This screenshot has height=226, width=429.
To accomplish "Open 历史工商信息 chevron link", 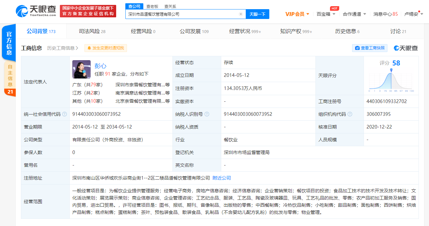I will tap(63, 48).
